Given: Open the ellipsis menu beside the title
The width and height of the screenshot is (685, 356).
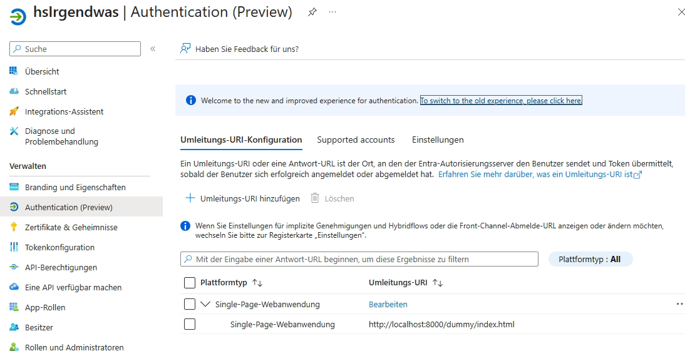Looking at the screenshot, I should point(332,13).
